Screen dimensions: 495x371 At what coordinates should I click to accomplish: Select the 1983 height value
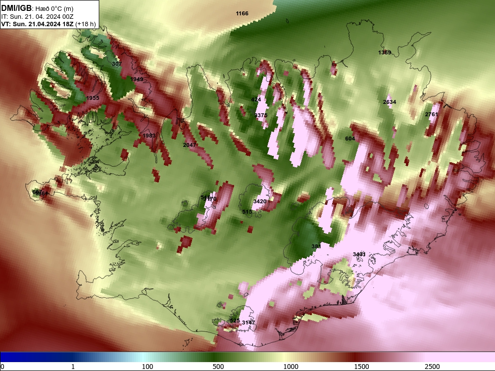click(x=149, y=136)
